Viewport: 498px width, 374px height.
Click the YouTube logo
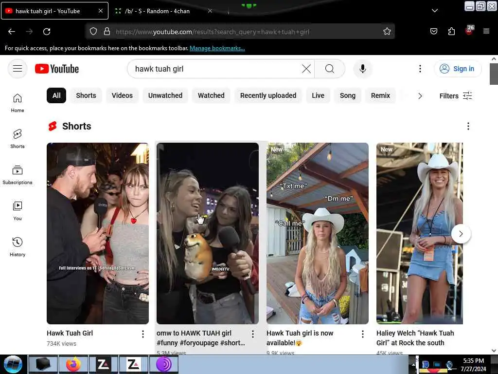point(57,69)
